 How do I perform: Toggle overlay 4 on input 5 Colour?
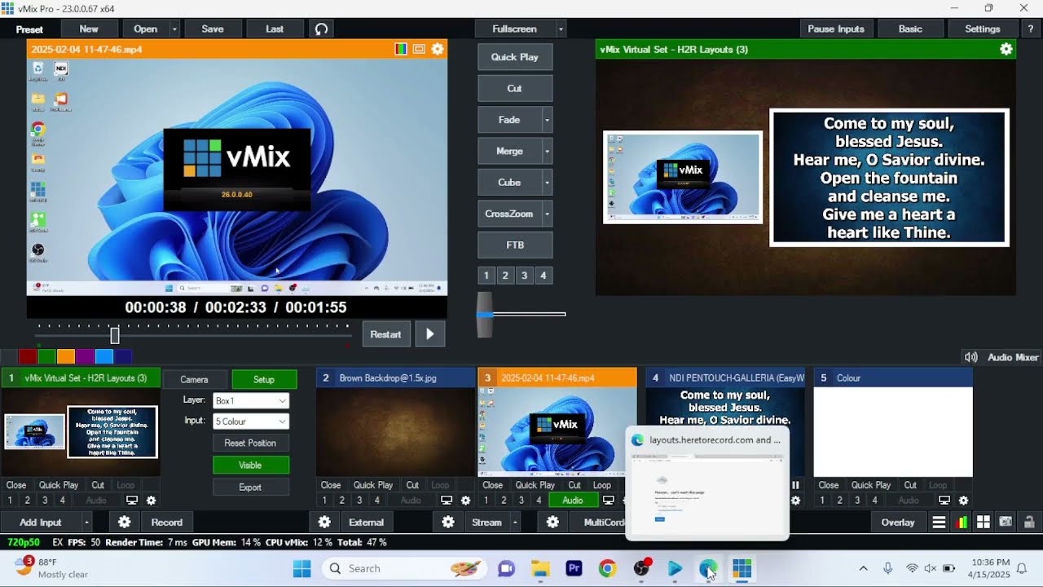[x=874, y=501]
